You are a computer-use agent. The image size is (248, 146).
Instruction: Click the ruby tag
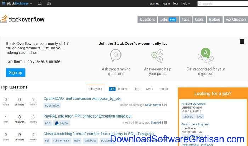77,141
